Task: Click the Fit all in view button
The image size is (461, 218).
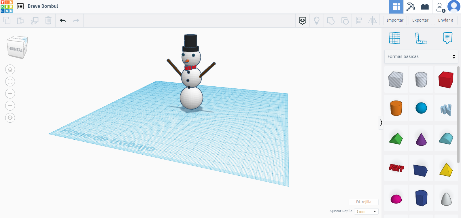Action: (x=10, y=81)
